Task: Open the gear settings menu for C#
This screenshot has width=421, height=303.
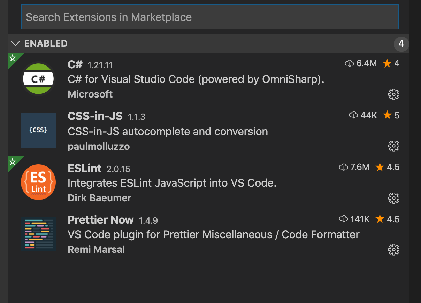Action: click(x=393, y=94)
